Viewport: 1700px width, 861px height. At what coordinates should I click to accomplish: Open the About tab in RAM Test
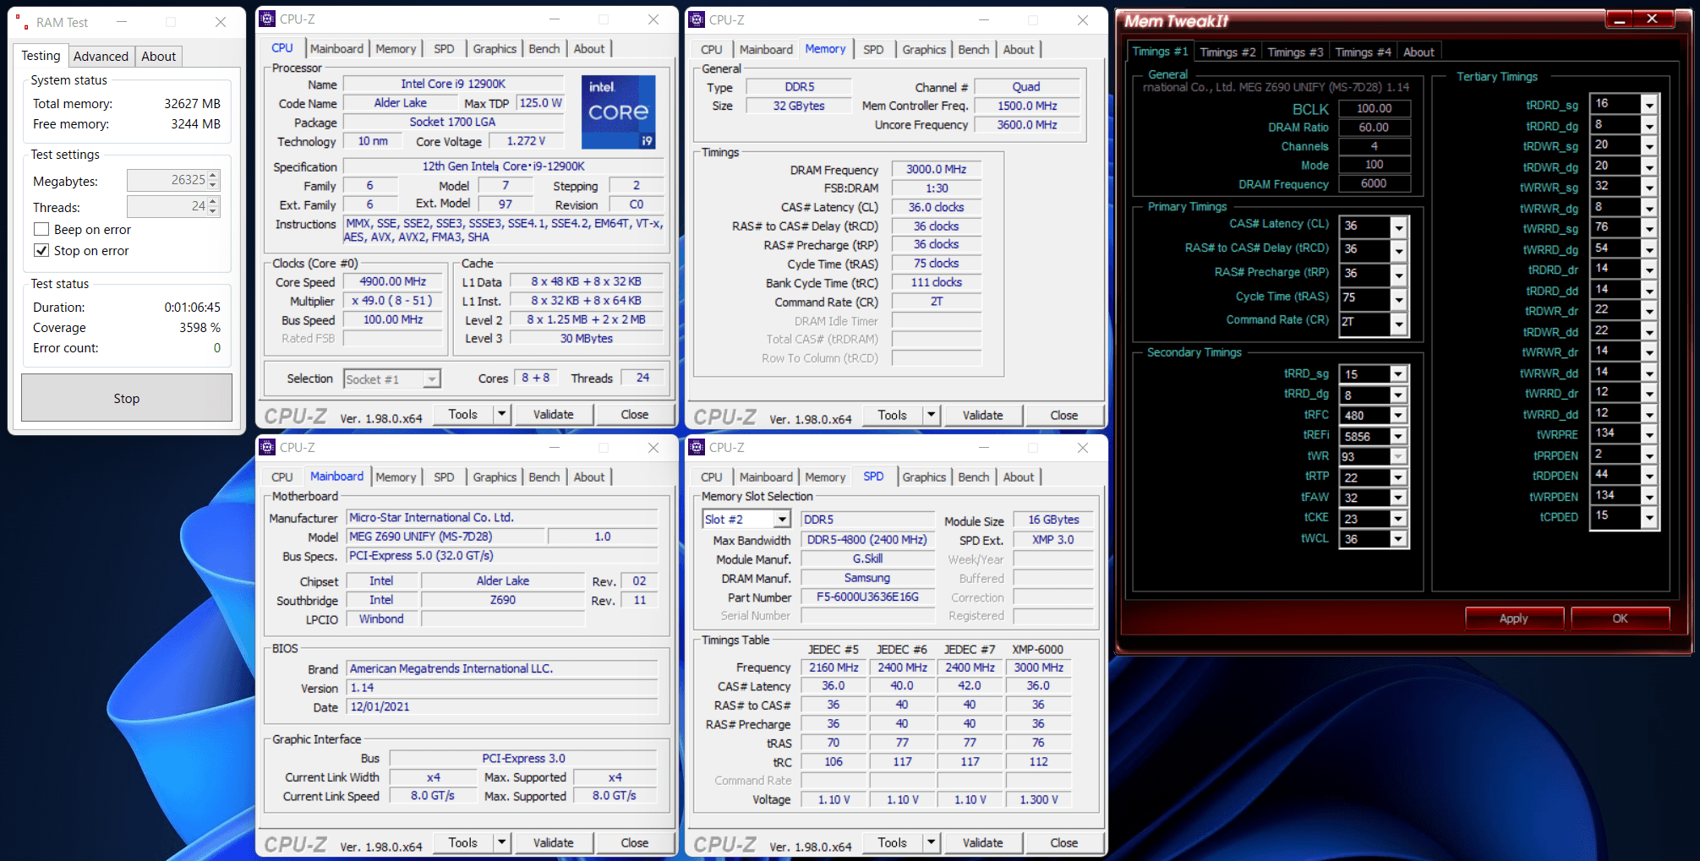tap(158, 57)
